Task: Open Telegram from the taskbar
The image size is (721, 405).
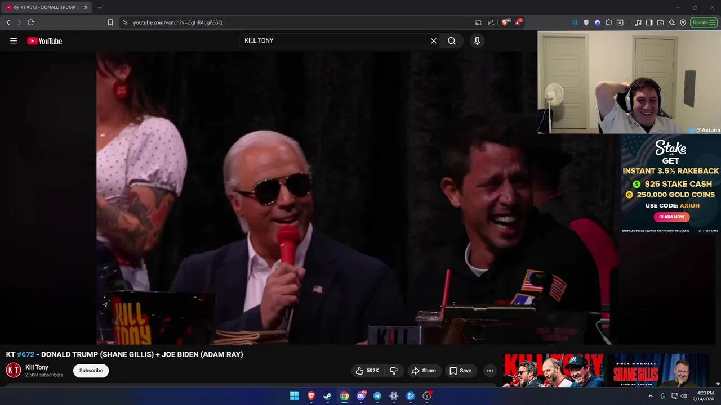Action: click(377, 396)
